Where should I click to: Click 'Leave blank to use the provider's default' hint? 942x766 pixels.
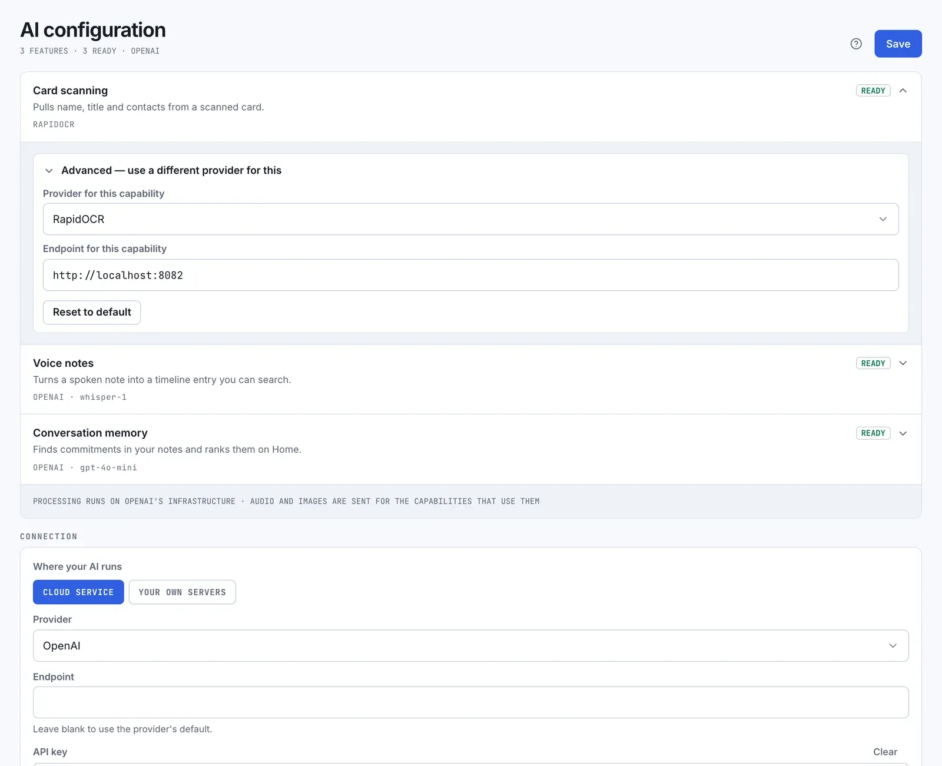point(122,729)
